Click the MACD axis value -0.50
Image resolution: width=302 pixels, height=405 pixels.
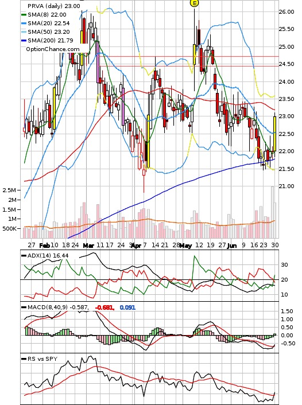288,344
